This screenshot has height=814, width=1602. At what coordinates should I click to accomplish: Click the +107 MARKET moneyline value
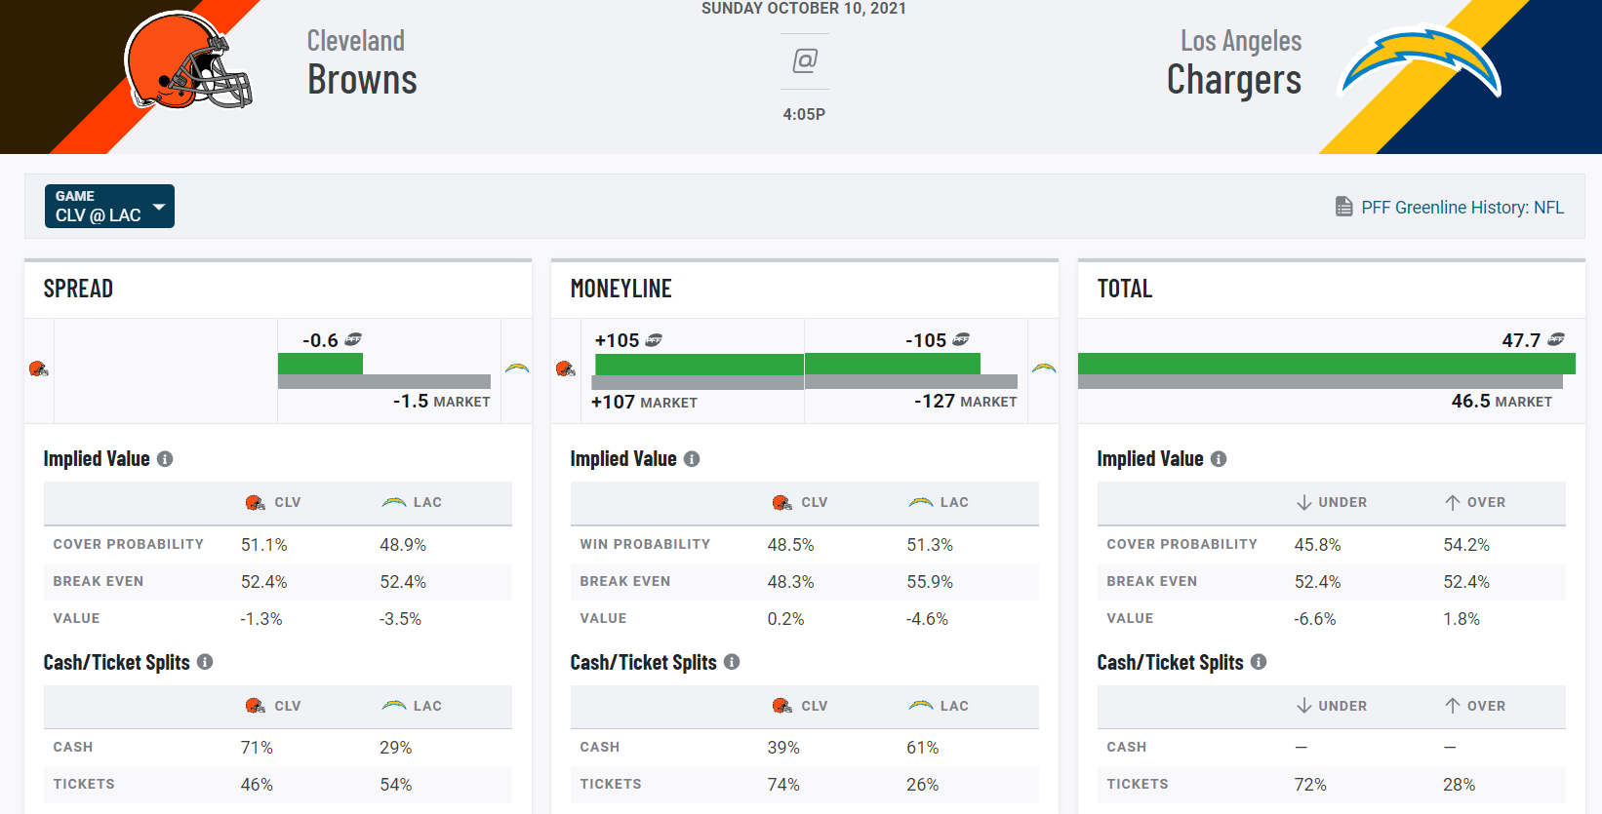coord(644,402)
